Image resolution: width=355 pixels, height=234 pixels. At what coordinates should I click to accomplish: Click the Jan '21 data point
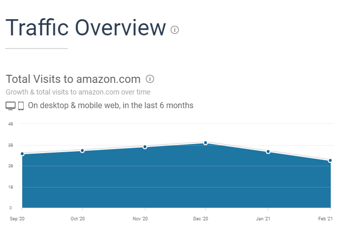point(268,152)
